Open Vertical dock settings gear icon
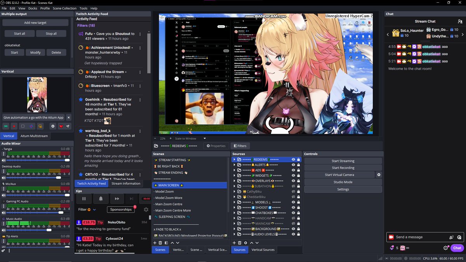Screen dimensions: 466x262 (53, 126)
